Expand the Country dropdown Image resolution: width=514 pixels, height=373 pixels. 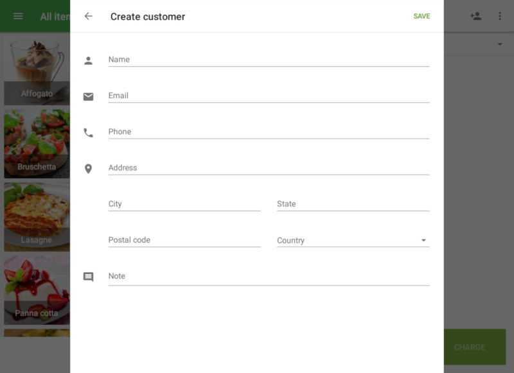(423, 239)
